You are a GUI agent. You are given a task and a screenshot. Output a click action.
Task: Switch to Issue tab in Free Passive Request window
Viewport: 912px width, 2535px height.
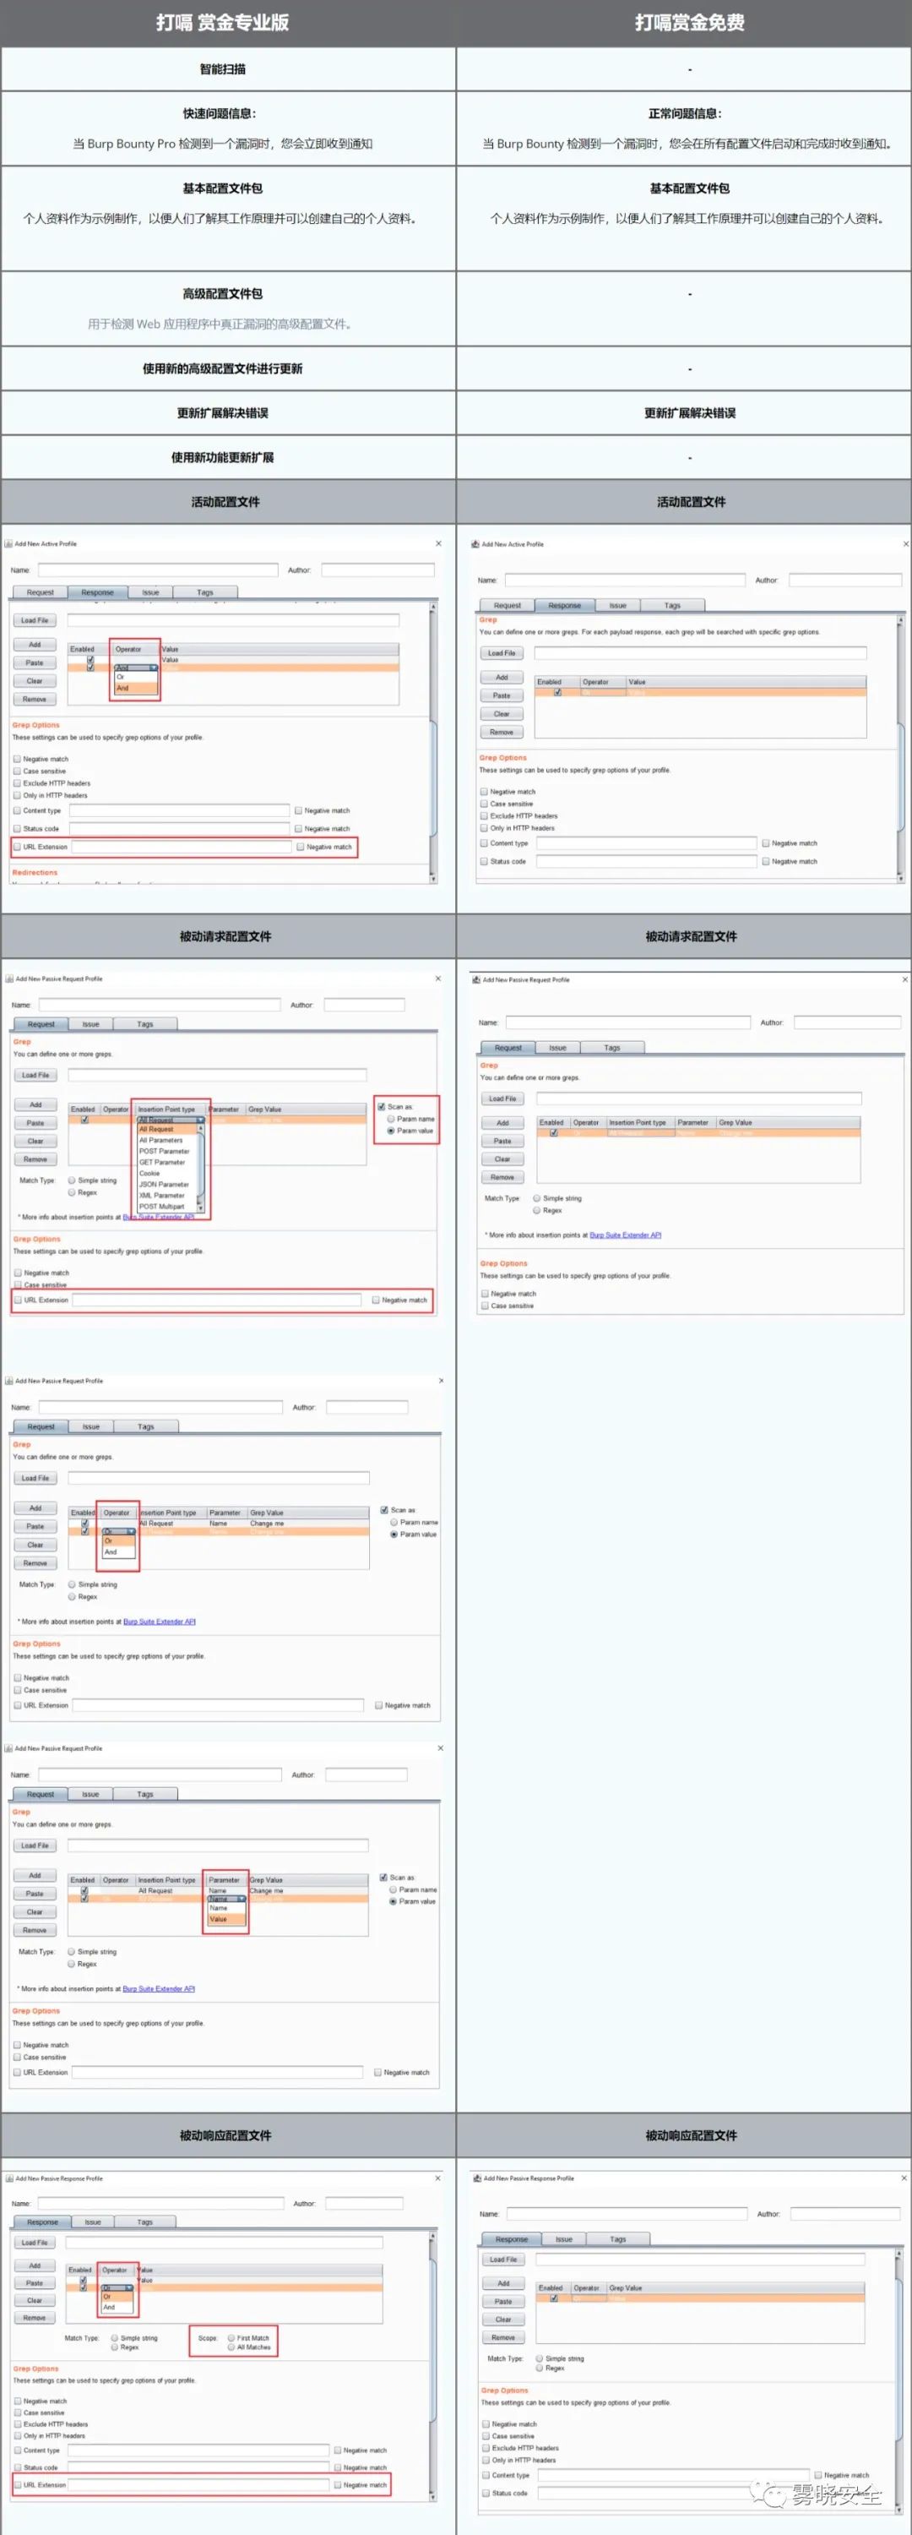coord(558,1047)
